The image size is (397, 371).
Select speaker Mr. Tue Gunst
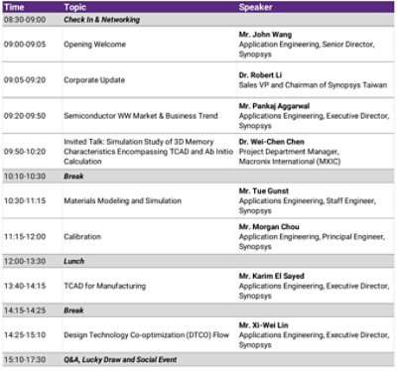pos(264,190)
